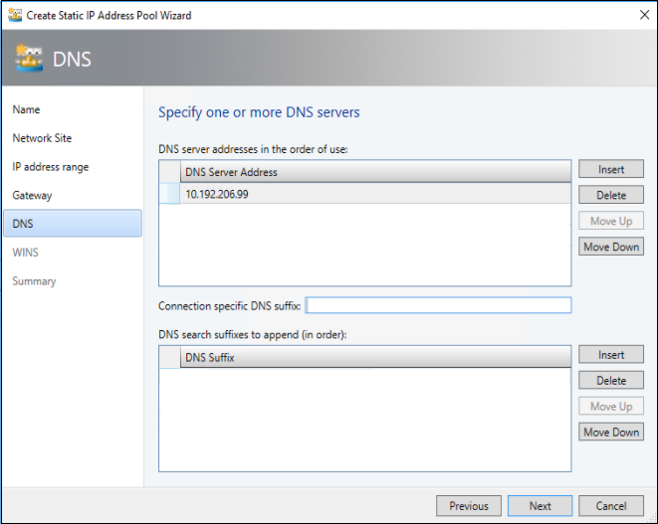Switch to the Gateway step

click(x=32, y=195)
